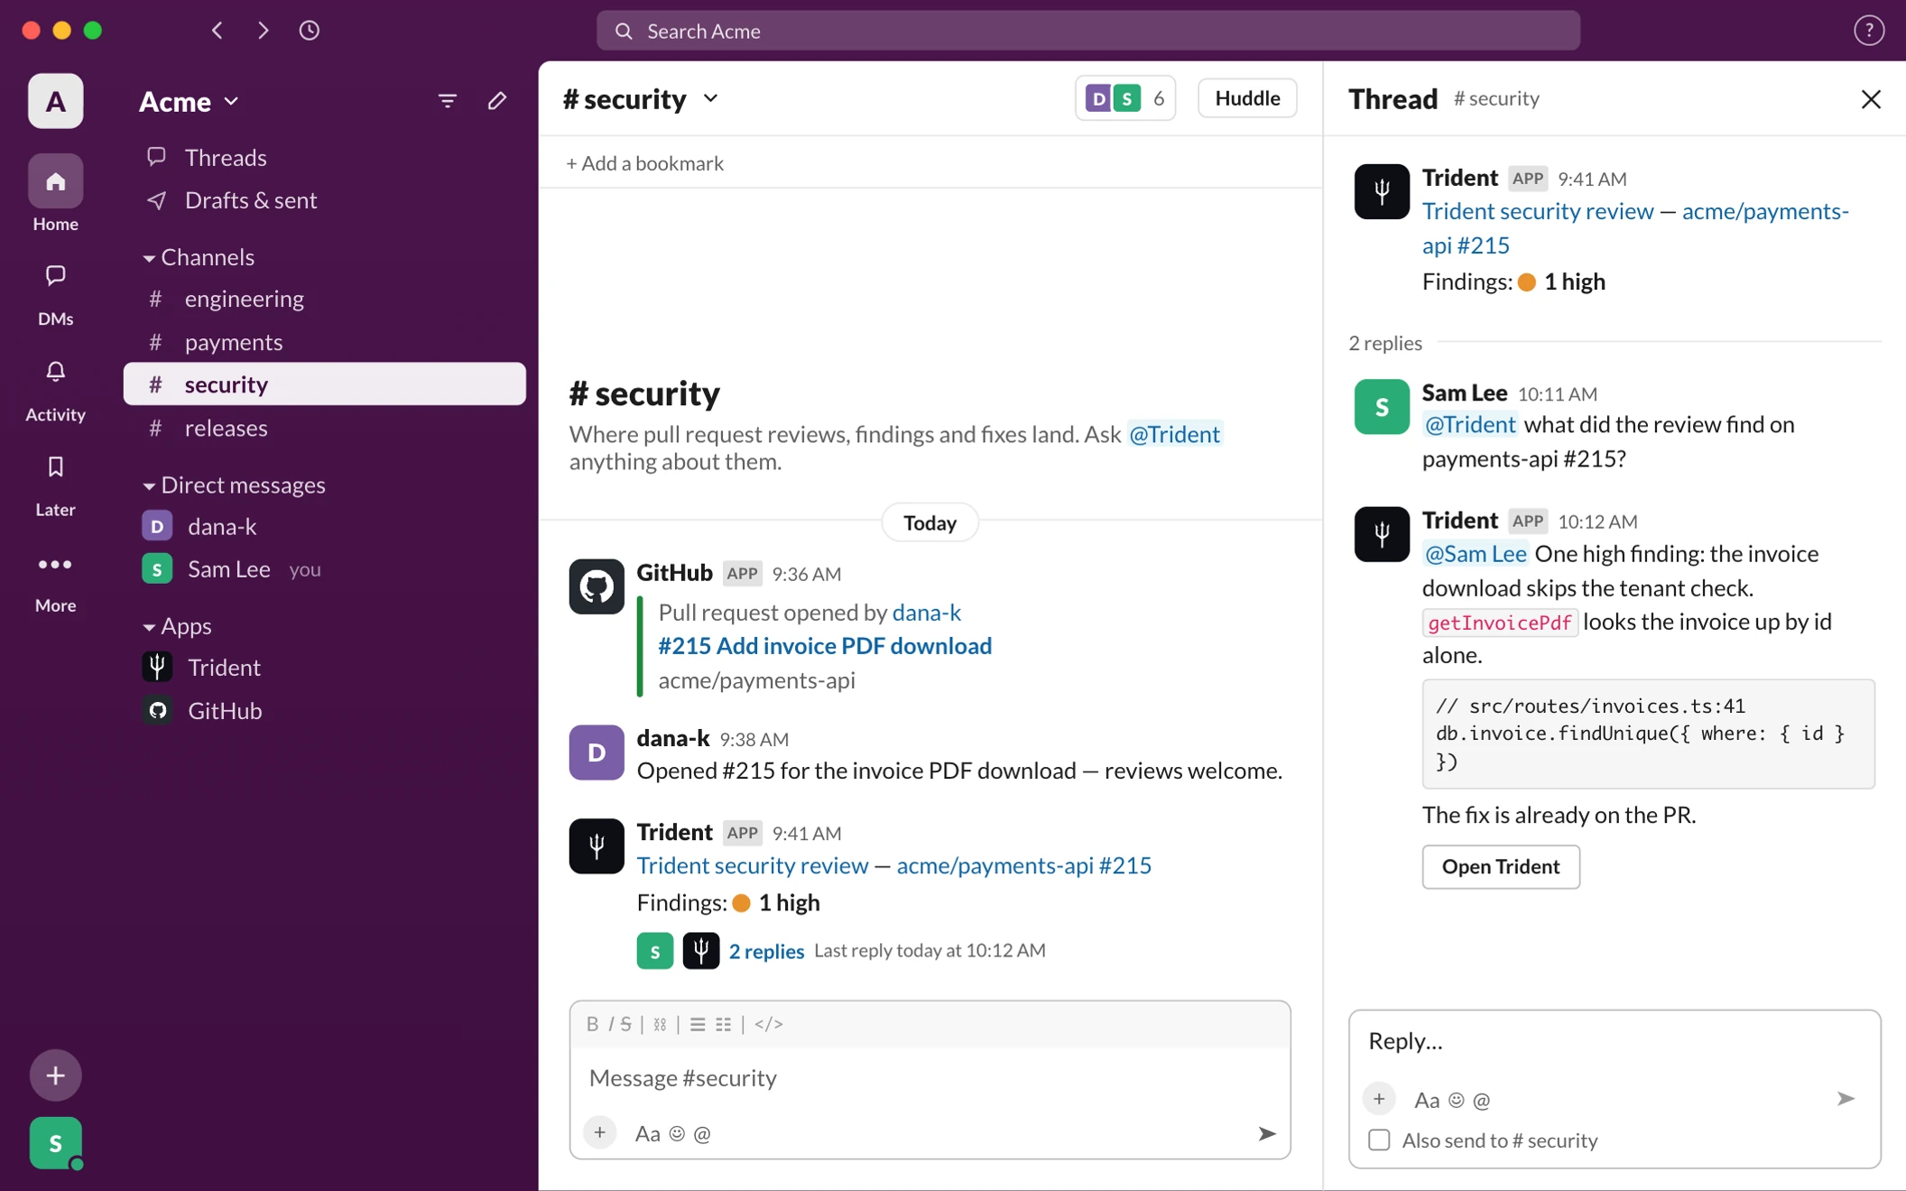Open acme/payments-api #215 link in channel
This screenshot has height=1191, width=1906.
(x=1024, y=865)
